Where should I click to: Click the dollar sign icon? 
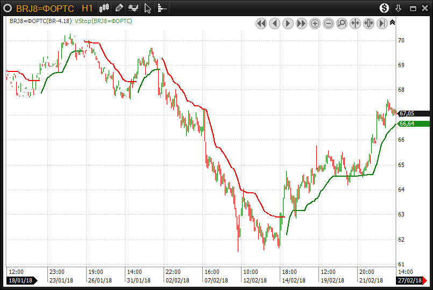384,8
